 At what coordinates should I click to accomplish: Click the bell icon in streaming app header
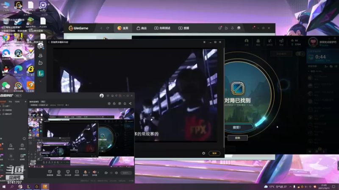(x=125, y=103)
